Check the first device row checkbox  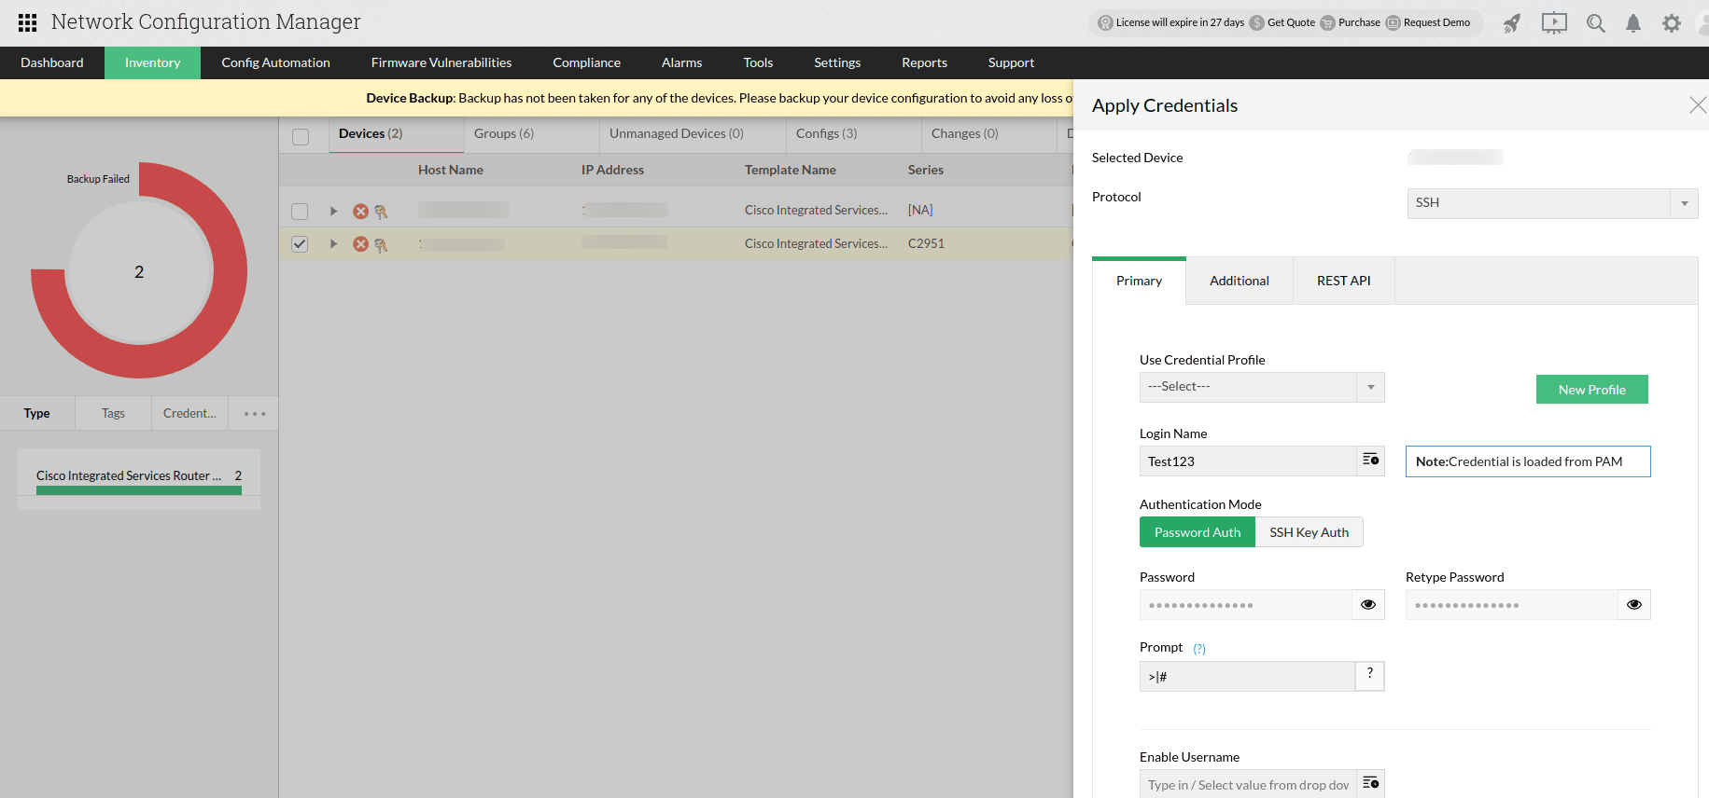point(300,212)
